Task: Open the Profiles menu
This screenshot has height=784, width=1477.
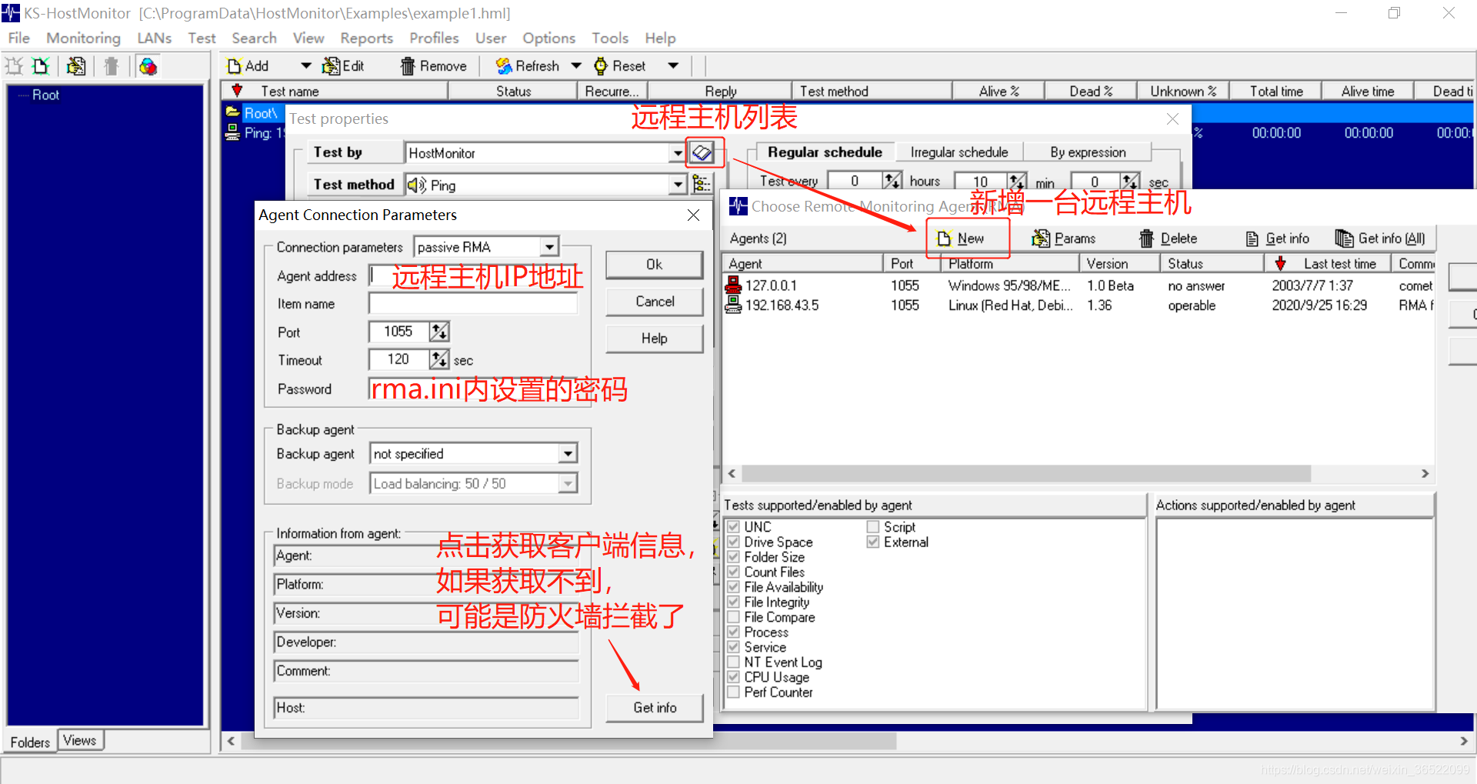Action: click(434, 38)
